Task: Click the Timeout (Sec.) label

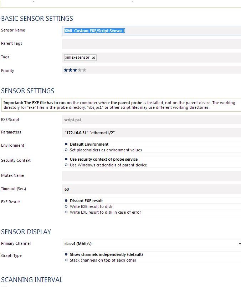Action: 14,189
